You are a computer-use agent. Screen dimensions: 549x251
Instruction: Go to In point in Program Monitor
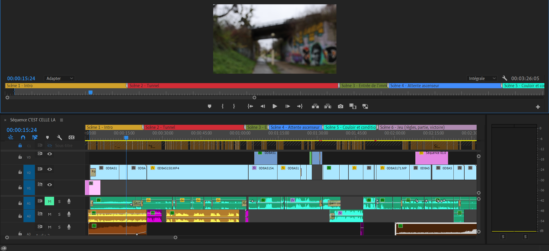coord(250,106)
